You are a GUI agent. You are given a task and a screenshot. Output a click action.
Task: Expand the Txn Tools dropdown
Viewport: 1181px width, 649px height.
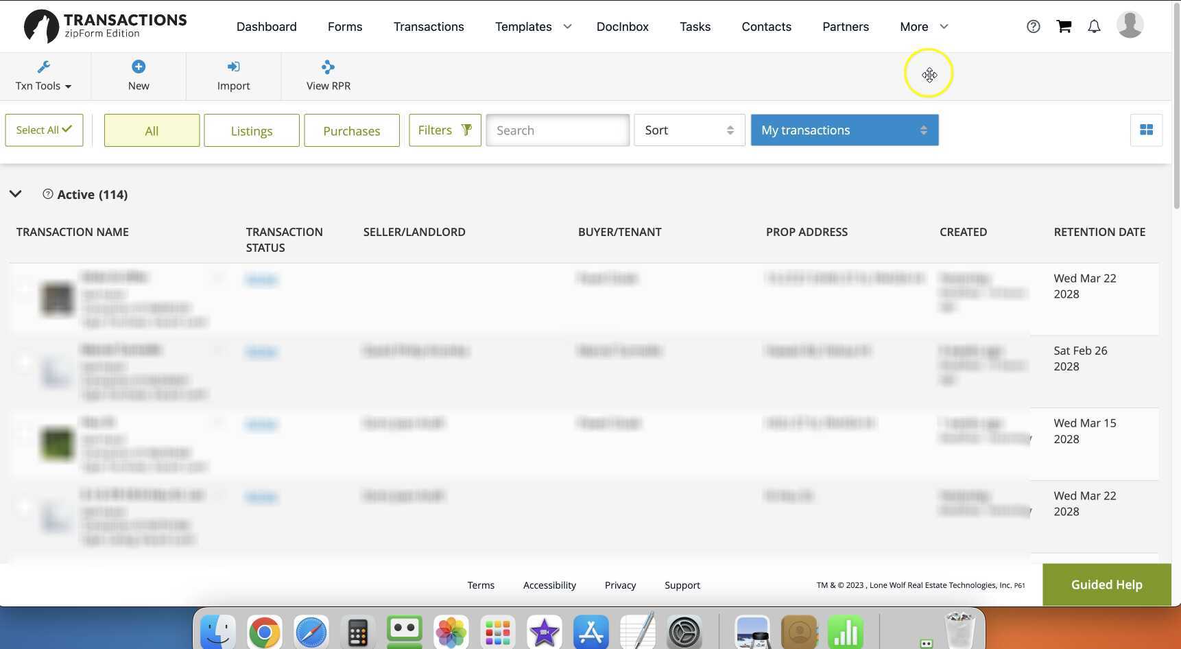(43, 75)
